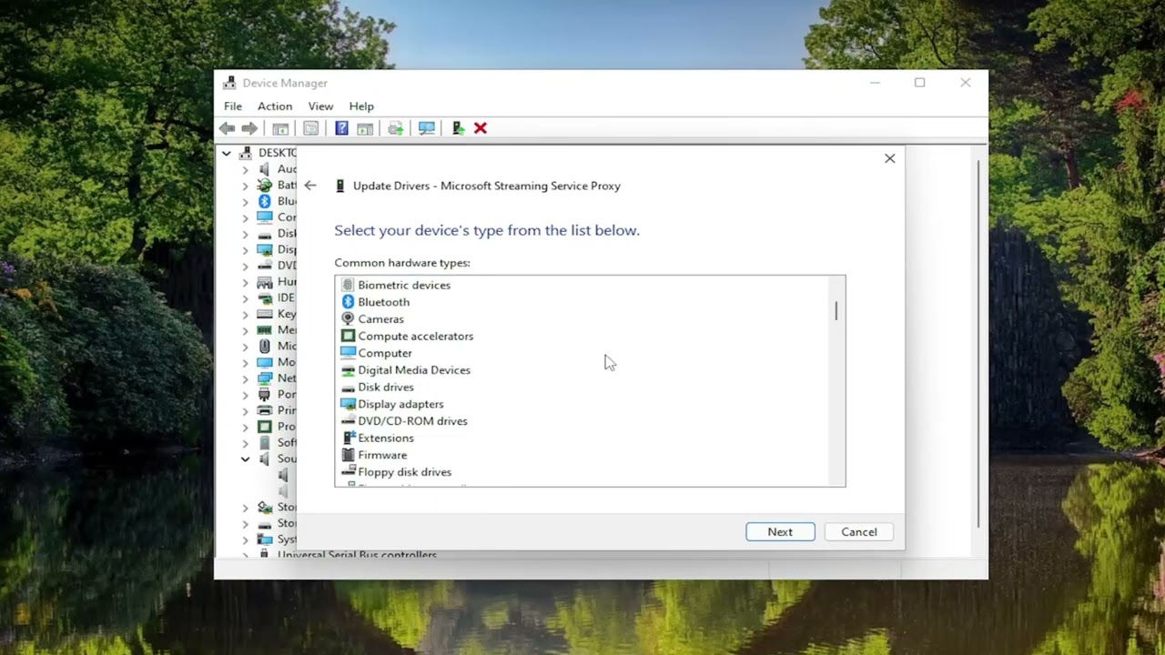Collapse the Sound controllers node
The height and width of the screenshot is (655, 1165).
click(245, 459)
